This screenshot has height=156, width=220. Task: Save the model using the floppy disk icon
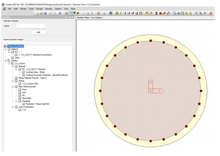coord(45,13)
